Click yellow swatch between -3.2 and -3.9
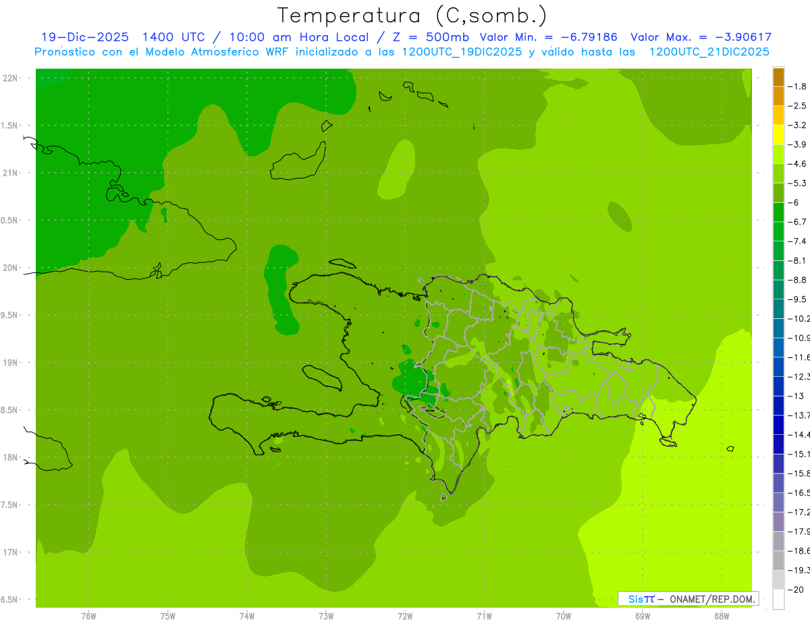The width and height of the screenshot is (810, 625). click(778, 135)
